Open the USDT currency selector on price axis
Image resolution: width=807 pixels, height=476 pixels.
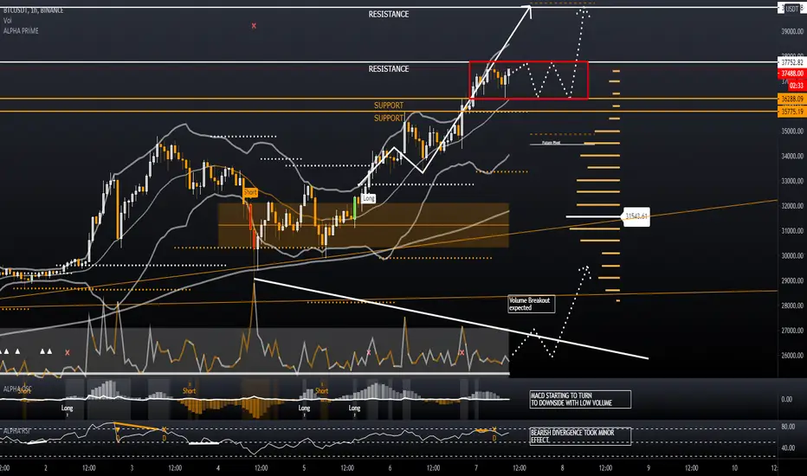point(791,9)
